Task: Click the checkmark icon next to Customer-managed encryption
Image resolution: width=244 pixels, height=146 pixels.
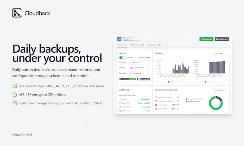Action: coord(15,103)
